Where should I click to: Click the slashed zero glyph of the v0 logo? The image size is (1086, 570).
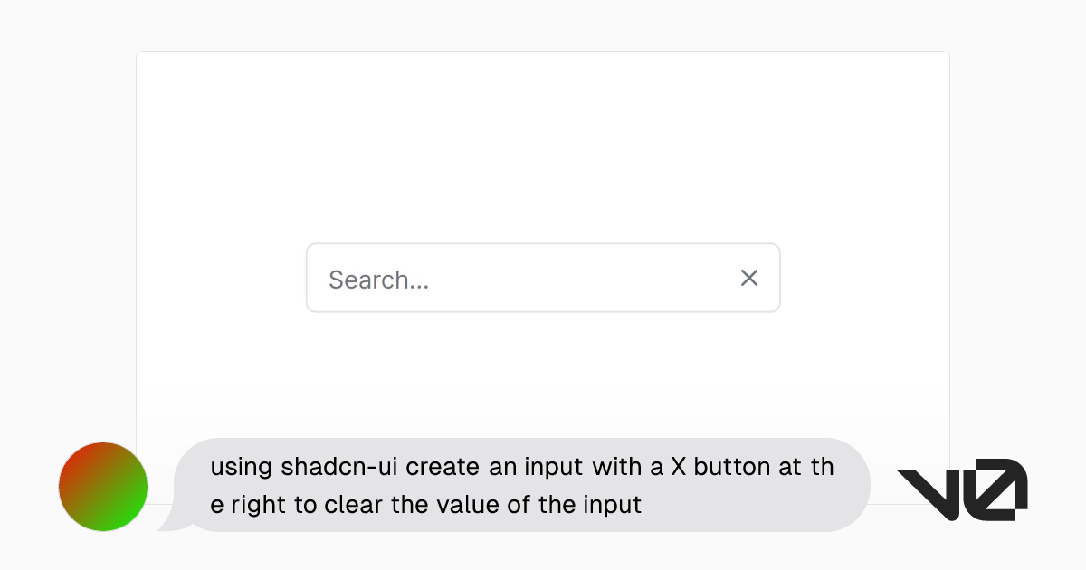(x=999, y=489)
